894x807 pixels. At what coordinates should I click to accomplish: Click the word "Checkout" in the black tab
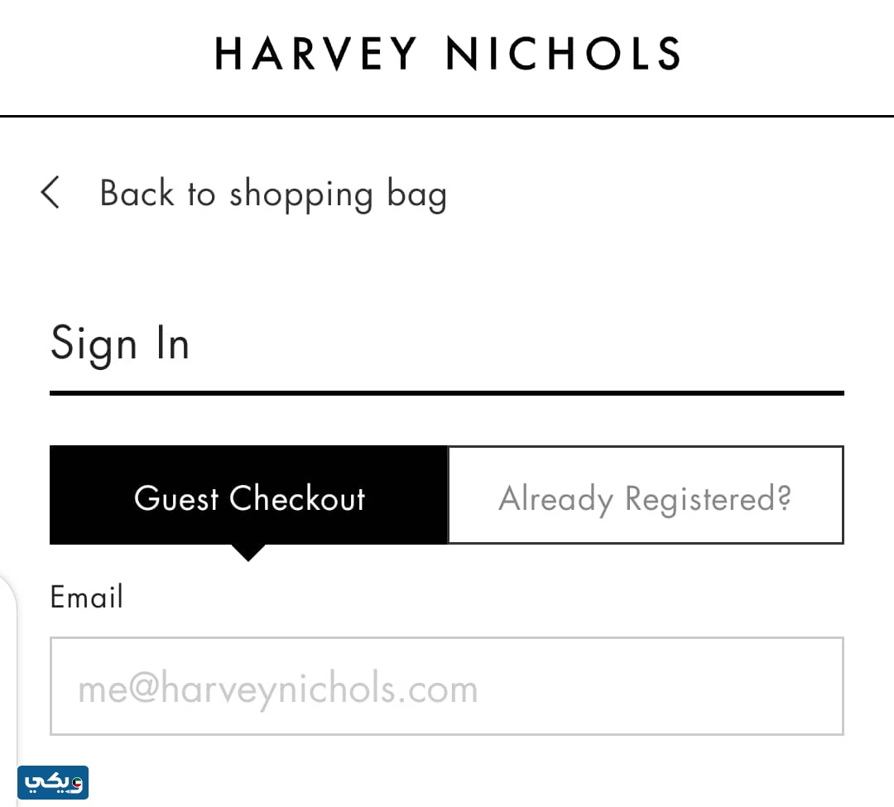click(x=297, y=499)
